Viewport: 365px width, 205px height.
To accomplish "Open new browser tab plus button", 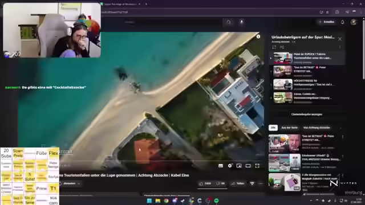I will pos(146,4).
